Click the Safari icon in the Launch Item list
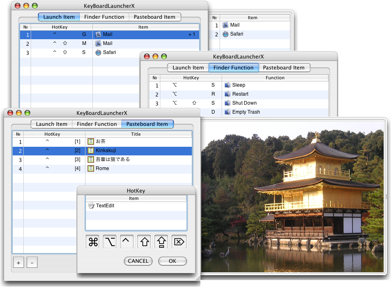This screenshot has height=287, width=391. tap(98, 52)
